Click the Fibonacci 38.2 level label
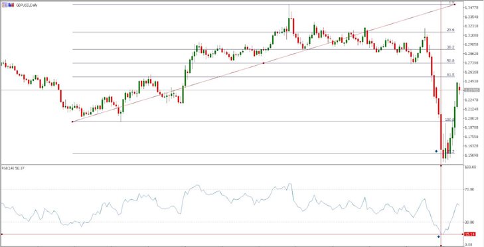Image resolution: width=484 pixels, height=247 pixels. (x=451, y=47)
